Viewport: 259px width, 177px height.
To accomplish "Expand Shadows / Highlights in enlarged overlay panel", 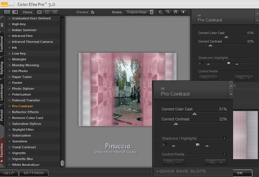I will point(224,138).
